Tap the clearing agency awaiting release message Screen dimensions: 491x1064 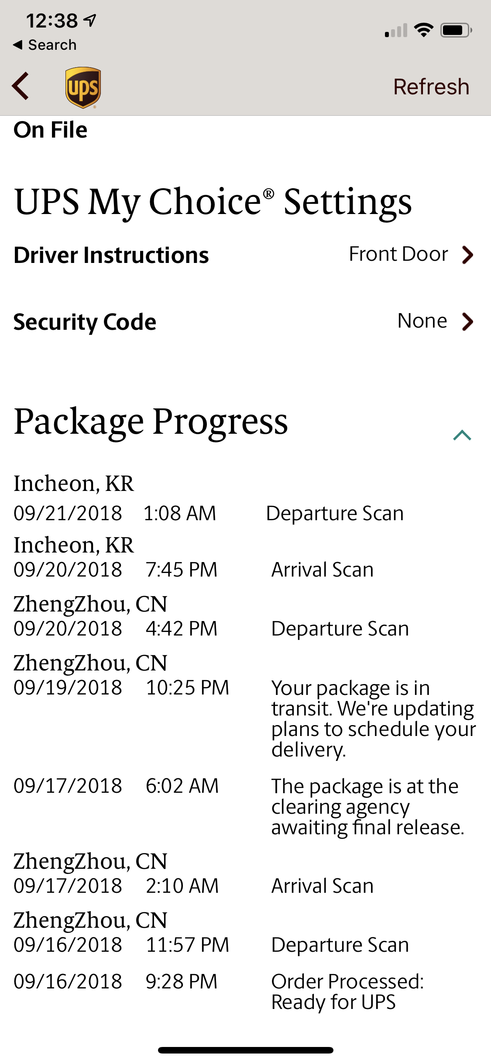(x=368, y=807)
